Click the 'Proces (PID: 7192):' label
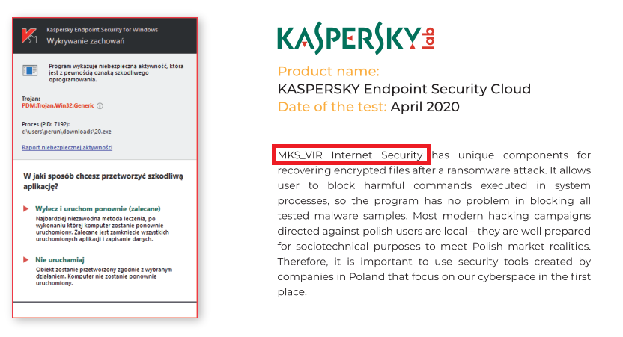The width and height of the screenshot is (623, 337). (47, 123)
